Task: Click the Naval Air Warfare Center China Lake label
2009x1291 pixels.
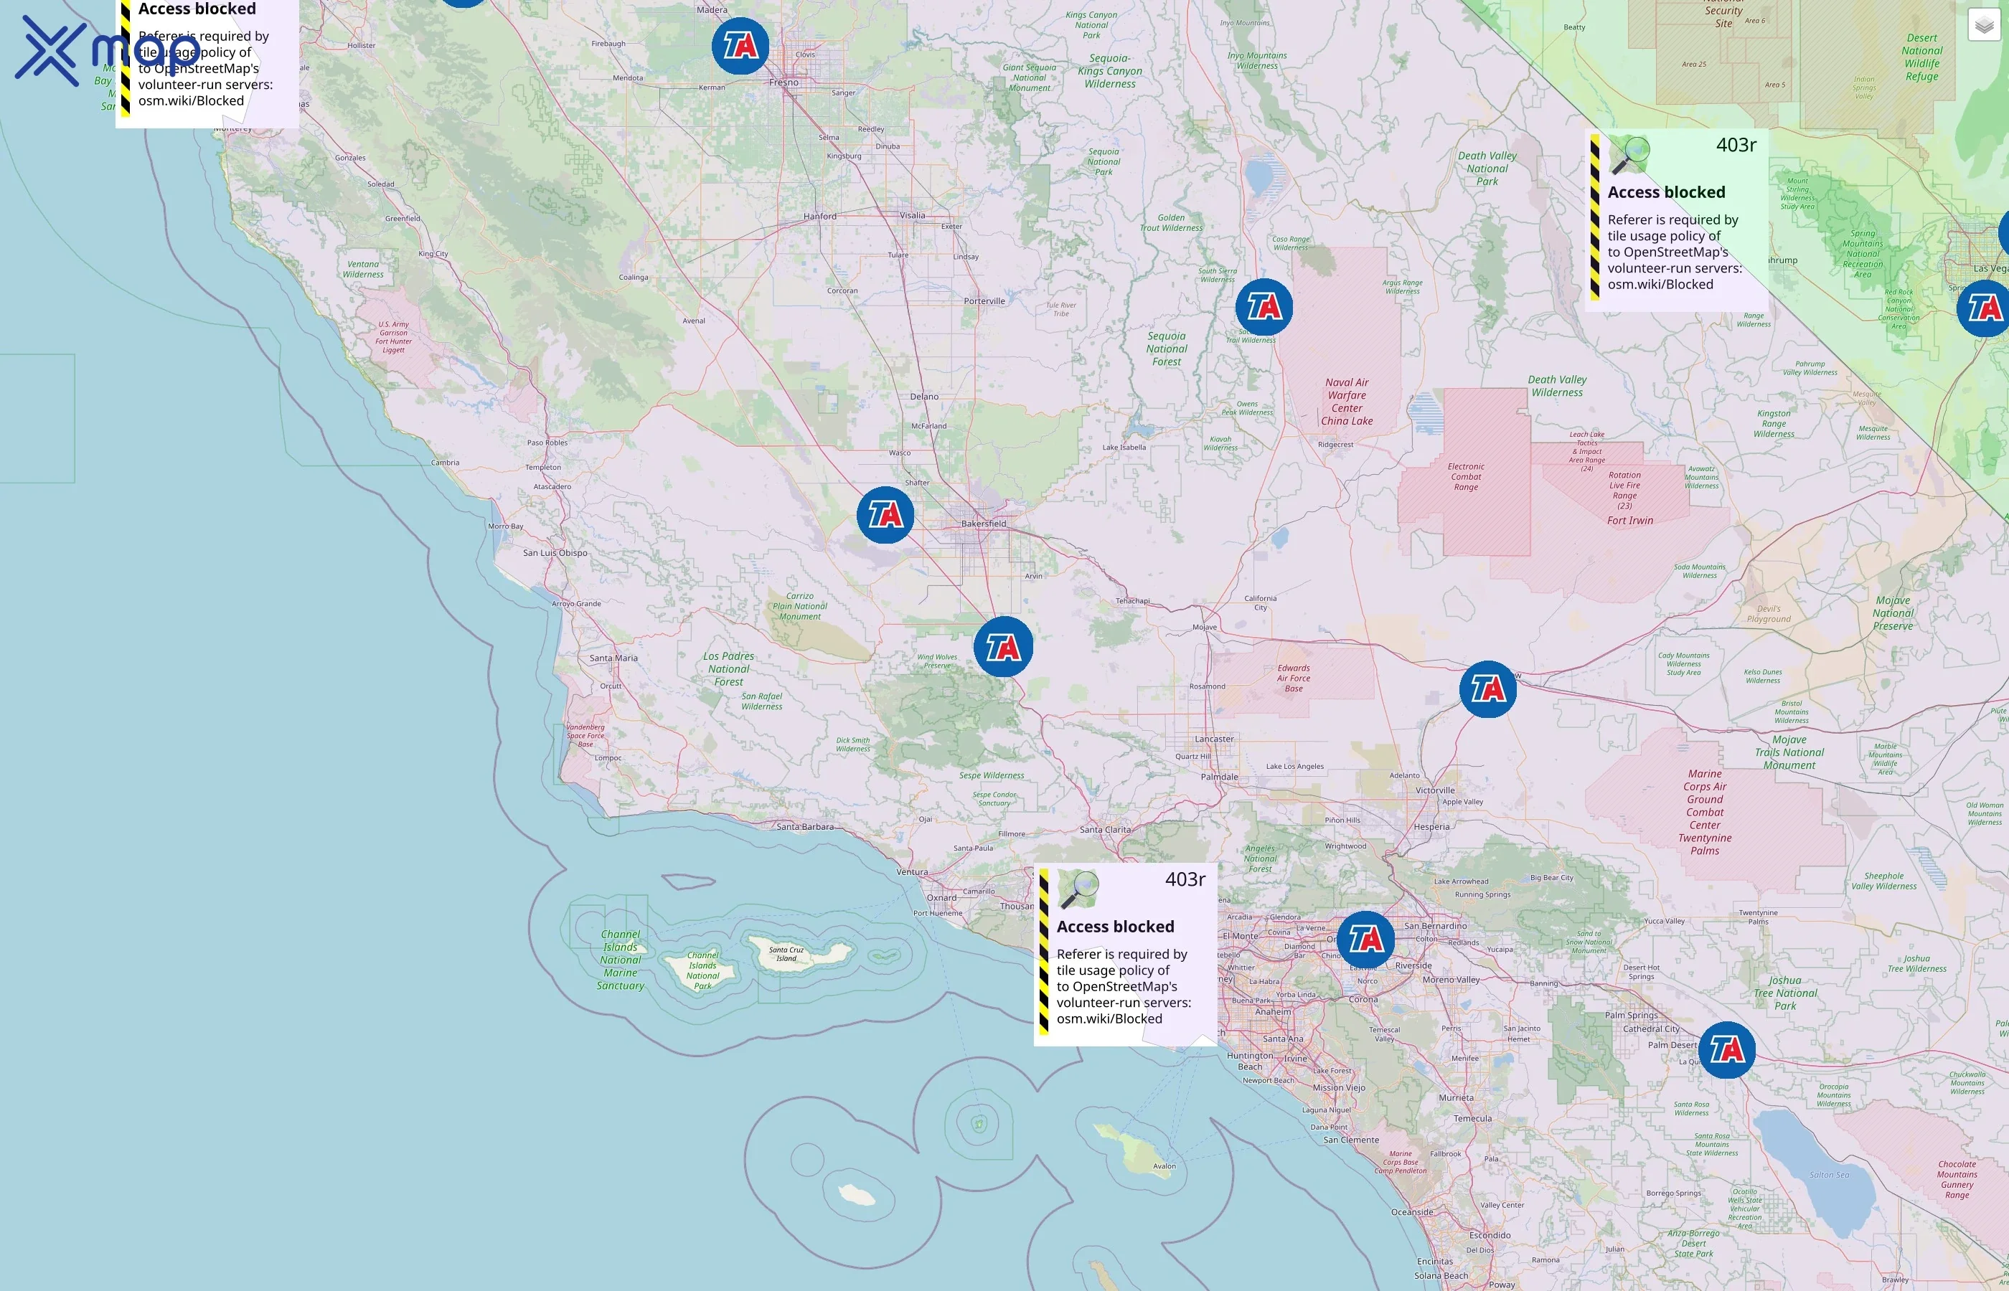Action: pyautogui.click(x=1347, y=402)
